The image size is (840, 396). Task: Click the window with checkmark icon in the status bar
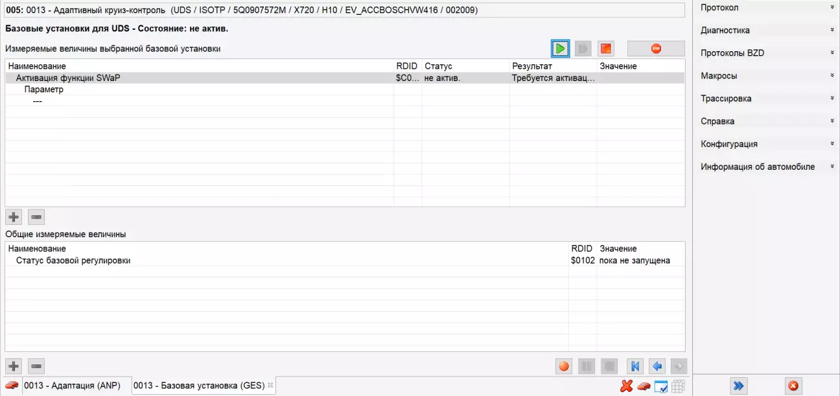661,386
